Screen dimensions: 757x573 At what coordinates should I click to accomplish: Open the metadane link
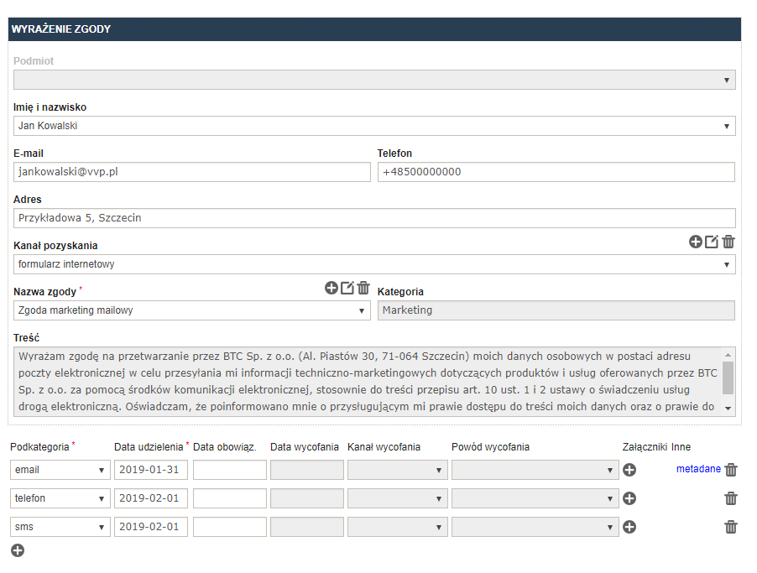click(x=698, y=469)
